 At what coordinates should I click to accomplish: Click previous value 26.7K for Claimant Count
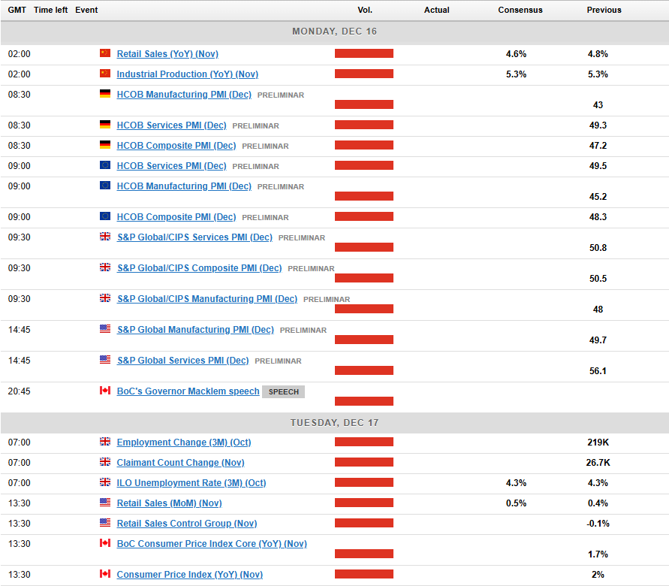point(598,463)
